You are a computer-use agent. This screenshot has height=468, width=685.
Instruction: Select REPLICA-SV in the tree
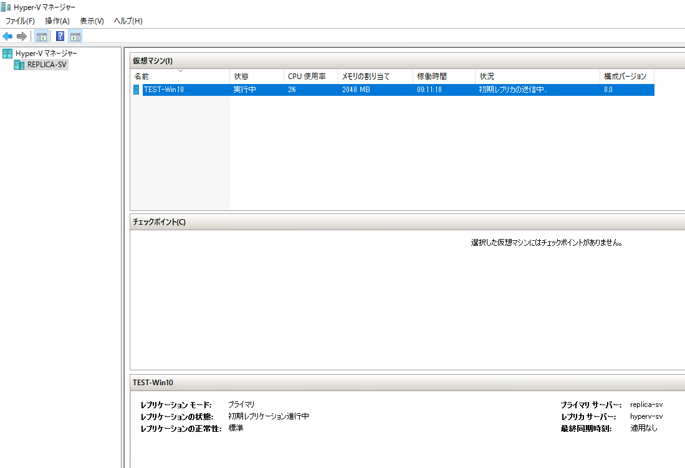click(47, 65)
